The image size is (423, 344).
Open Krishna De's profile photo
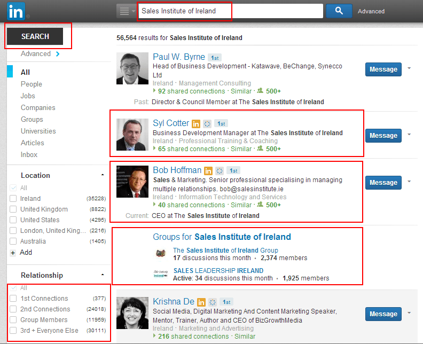pos(132,313)
